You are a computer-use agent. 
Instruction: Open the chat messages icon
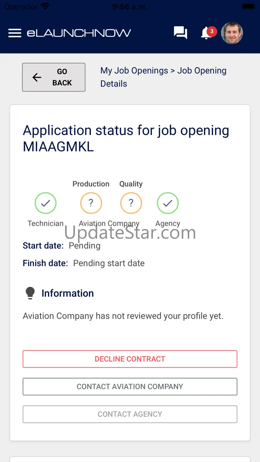click(x=180, y=33)
